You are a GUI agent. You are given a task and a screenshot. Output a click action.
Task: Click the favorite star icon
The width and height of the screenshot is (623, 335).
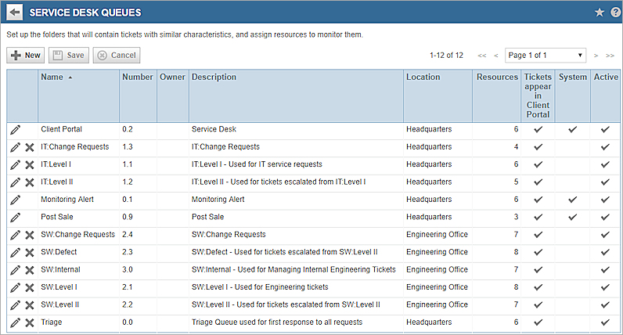click(600, 13)
